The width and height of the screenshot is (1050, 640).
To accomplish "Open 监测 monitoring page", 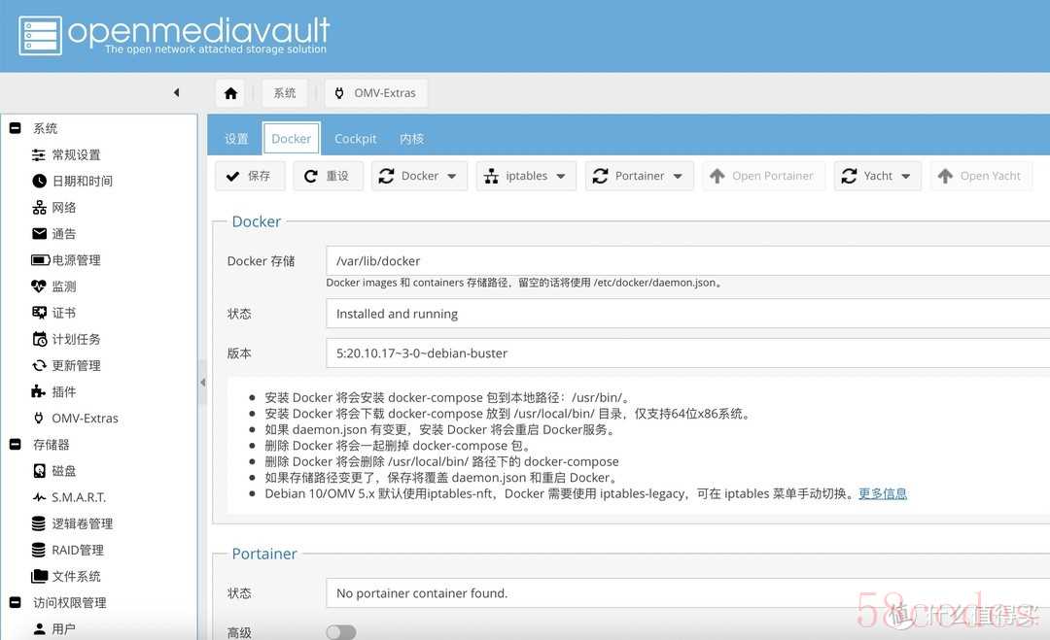I will click(54, 286).
